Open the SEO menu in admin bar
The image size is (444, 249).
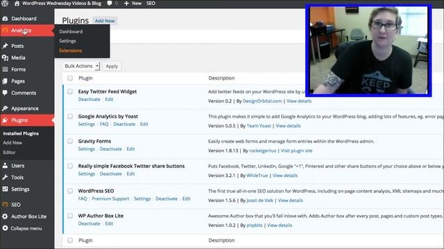pos(151,3)
